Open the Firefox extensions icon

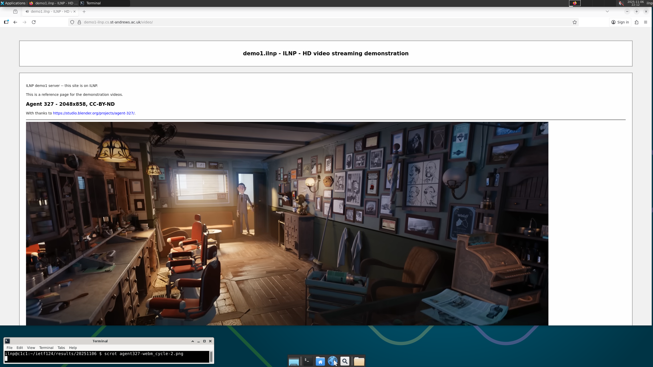coord(637,22)
